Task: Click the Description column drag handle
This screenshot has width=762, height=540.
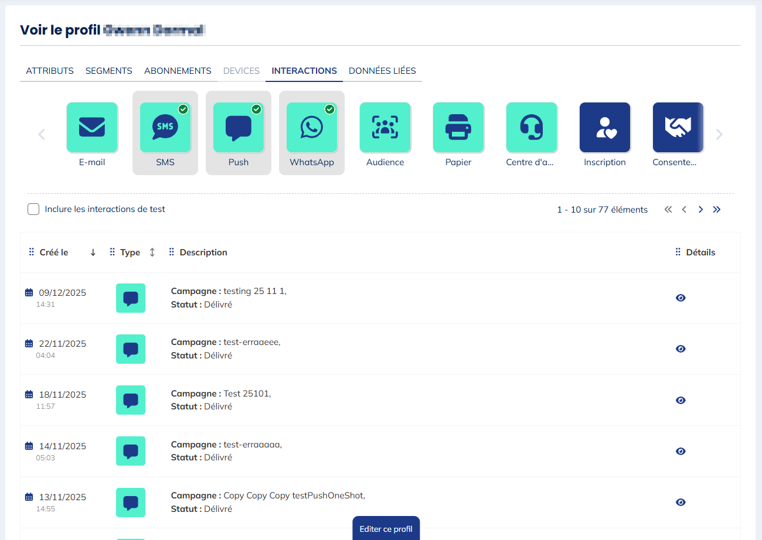Action: [172, 252]
